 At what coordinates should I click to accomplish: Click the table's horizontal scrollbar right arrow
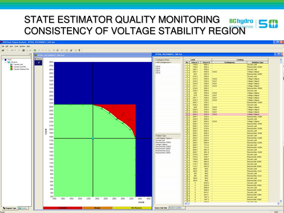click(x=278, y=203)
